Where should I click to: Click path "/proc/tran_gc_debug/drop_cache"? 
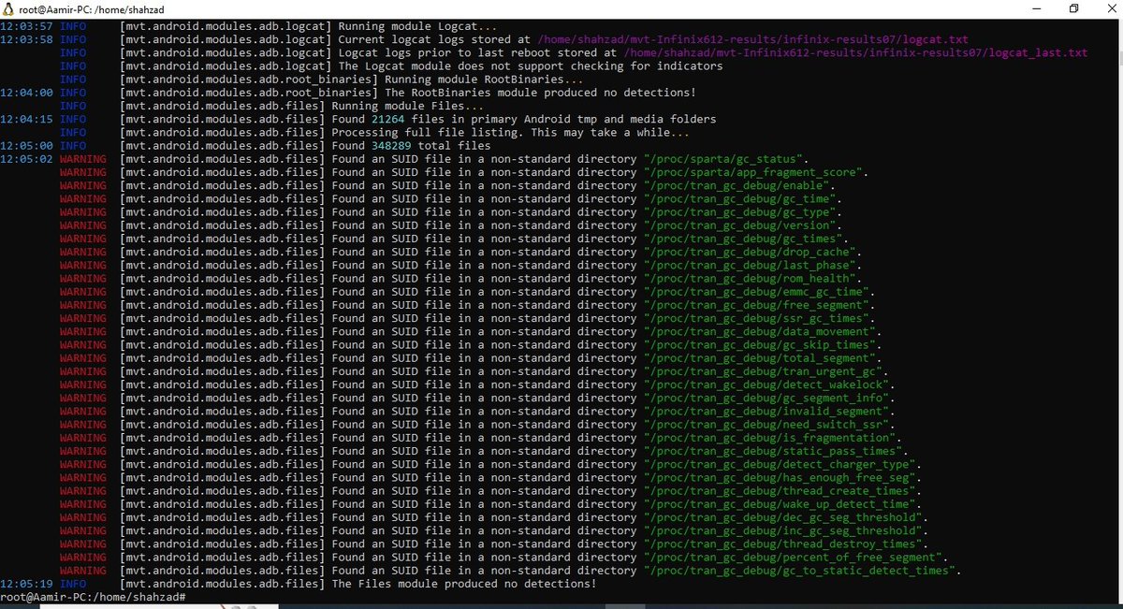(x=751, y=252)
